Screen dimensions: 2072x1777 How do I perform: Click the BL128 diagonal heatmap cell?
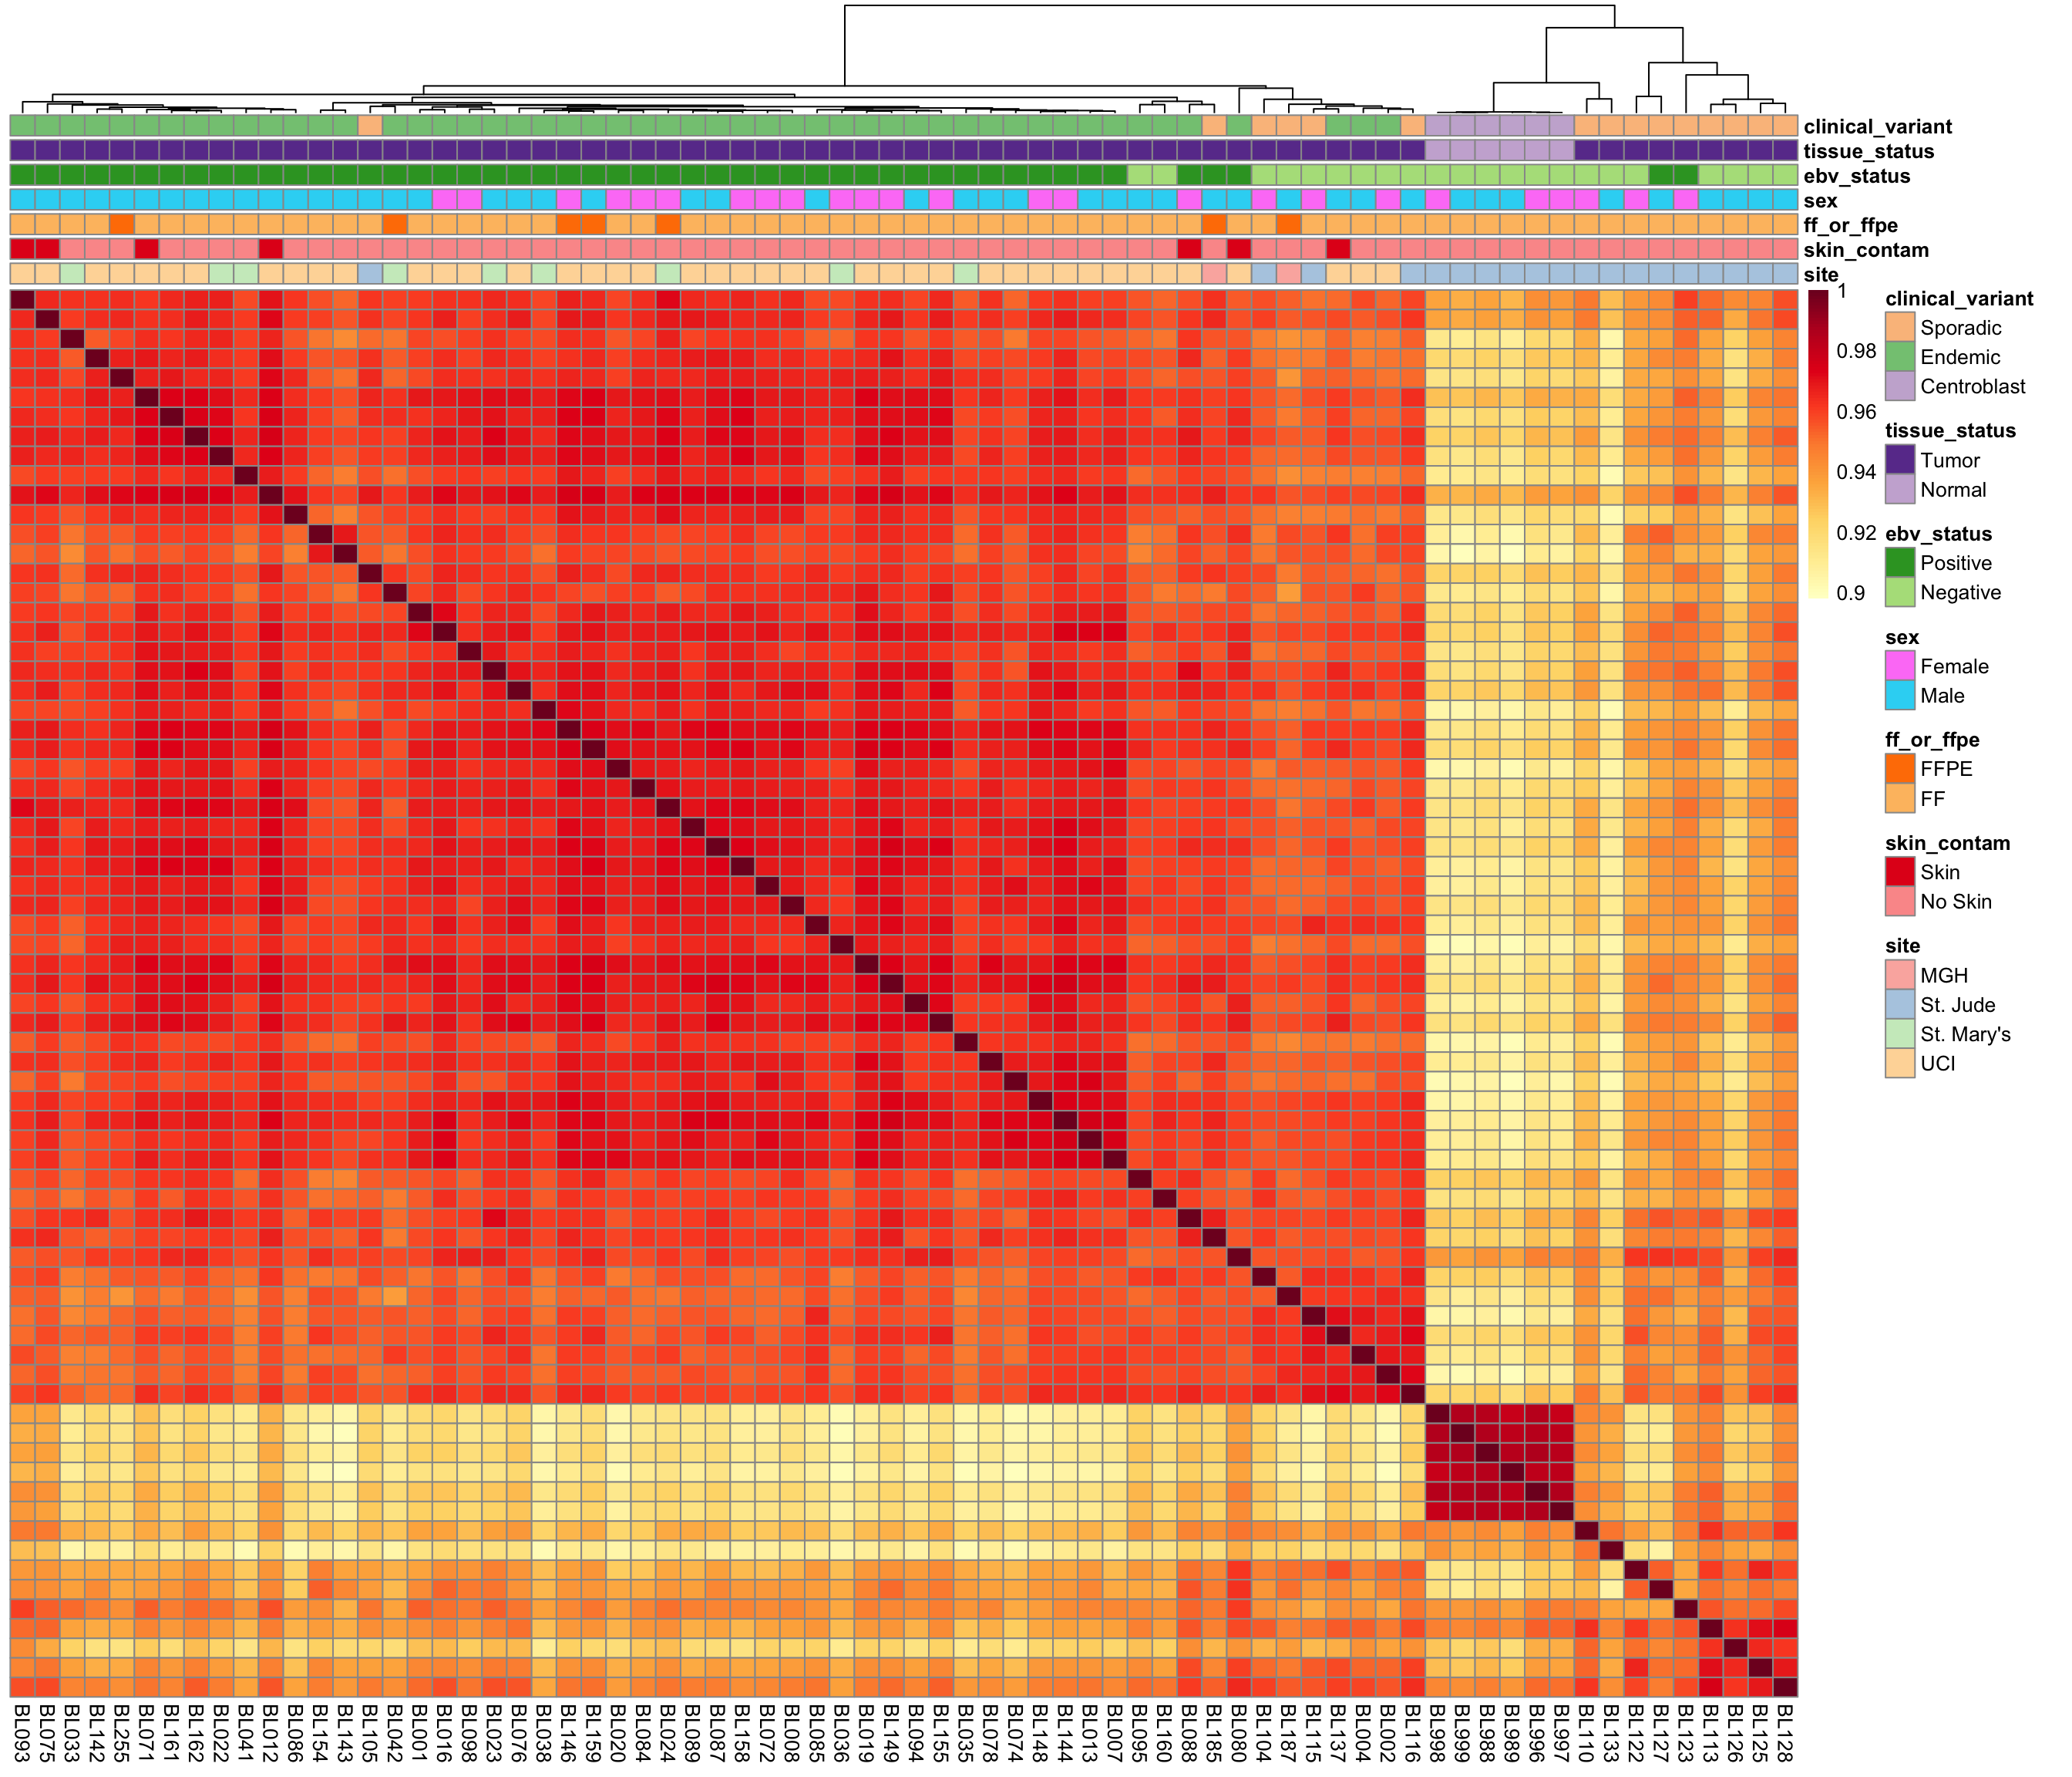(x=1785, y=1687)
